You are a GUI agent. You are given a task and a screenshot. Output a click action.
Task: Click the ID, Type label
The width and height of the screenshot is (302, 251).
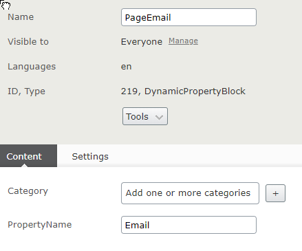click(26, 91)
